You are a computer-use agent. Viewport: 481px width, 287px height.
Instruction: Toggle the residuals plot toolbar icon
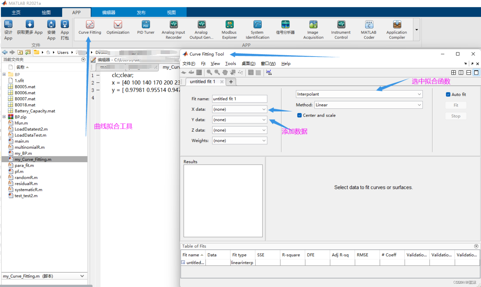[191, 73]
